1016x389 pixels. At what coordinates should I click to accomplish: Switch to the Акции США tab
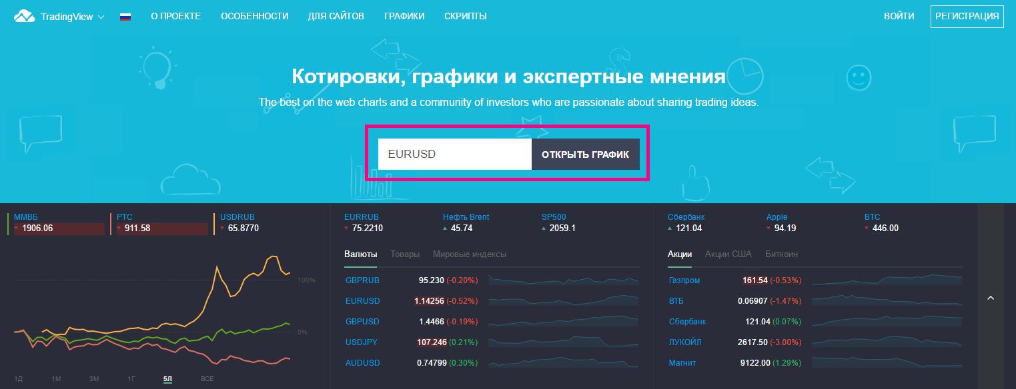click(728, 254)
